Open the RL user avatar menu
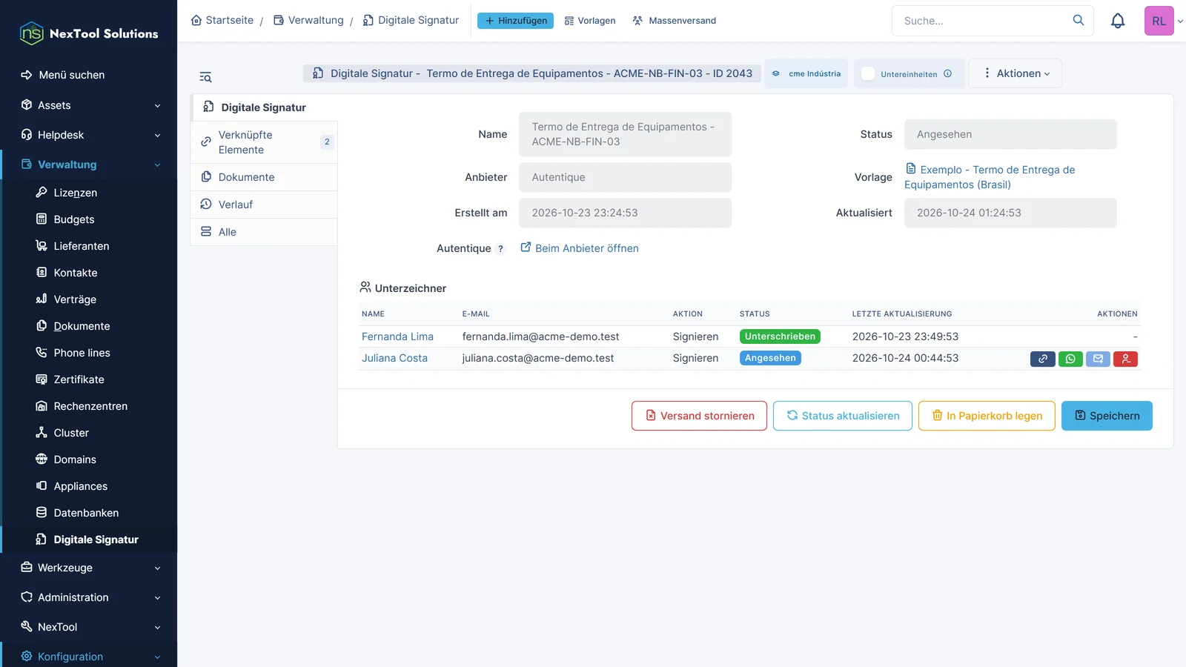Viewport: 1186px width, 667px height. (1159, 21)
